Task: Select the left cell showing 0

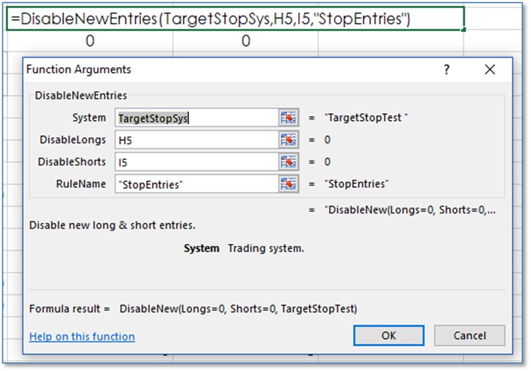Action: click(x=90, y=41)
